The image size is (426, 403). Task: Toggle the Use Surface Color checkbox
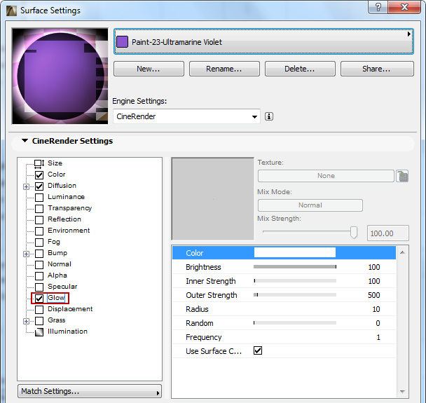[258, 350]
